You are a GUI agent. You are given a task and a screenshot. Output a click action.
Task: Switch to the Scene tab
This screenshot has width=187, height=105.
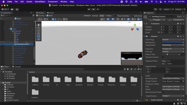40,13
